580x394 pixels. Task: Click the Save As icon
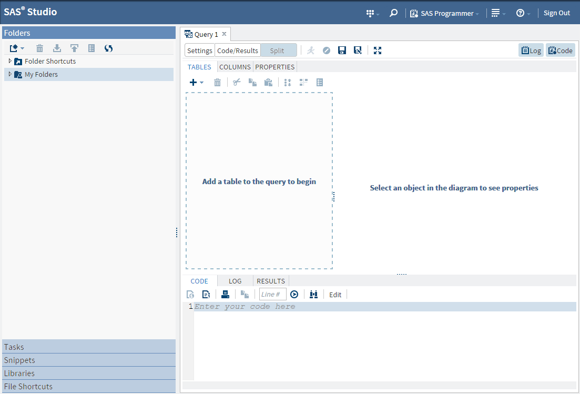[x=358, y=50]
